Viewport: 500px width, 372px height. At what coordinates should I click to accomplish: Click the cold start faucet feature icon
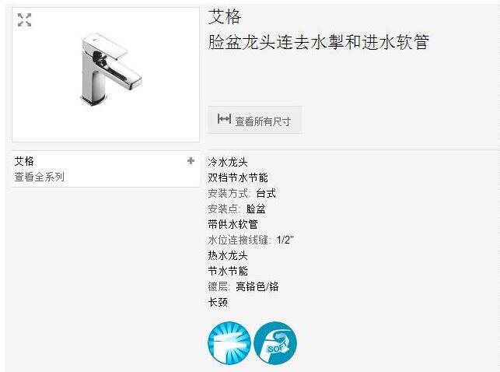229,343
